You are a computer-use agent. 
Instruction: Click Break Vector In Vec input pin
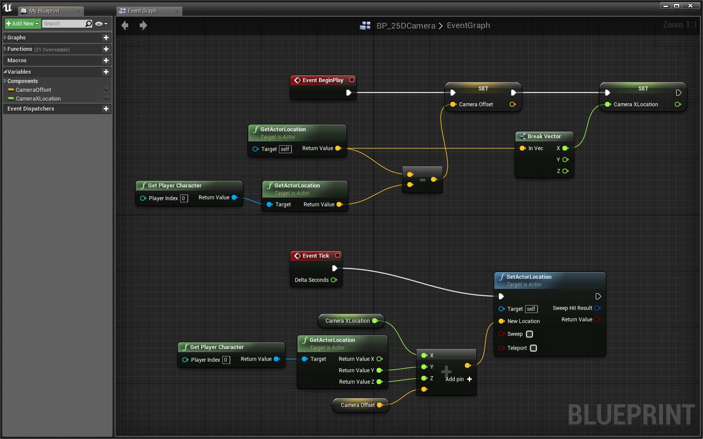(x=522, y=148)
